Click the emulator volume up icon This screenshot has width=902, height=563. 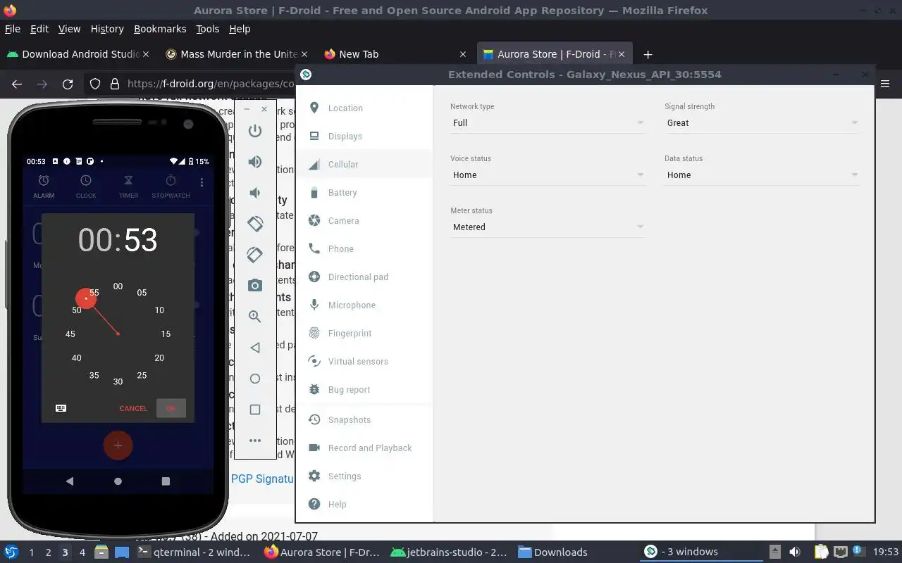(x=255, y=162)
